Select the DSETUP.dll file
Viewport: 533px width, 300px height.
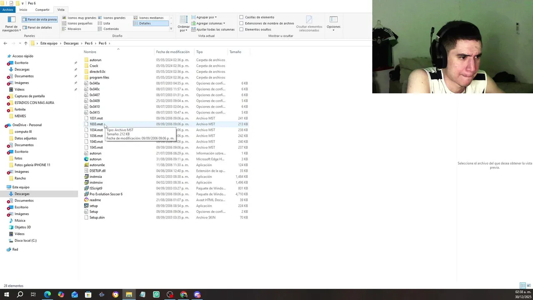coord(97,171)
